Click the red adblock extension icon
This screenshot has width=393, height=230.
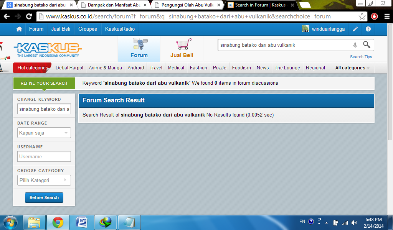pos(375,16)
